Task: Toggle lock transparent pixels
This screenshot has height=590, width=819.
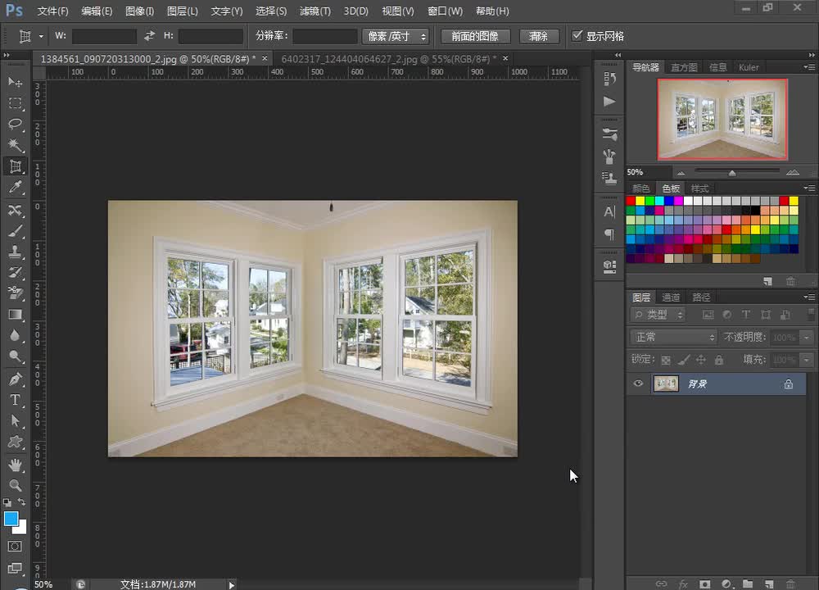Action: (666, 360)
